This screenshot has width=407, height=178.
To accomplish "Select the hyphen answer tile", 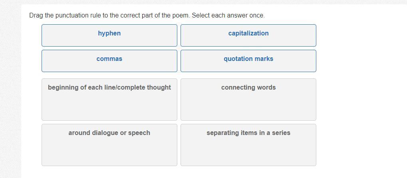I will tap(109, 35).
